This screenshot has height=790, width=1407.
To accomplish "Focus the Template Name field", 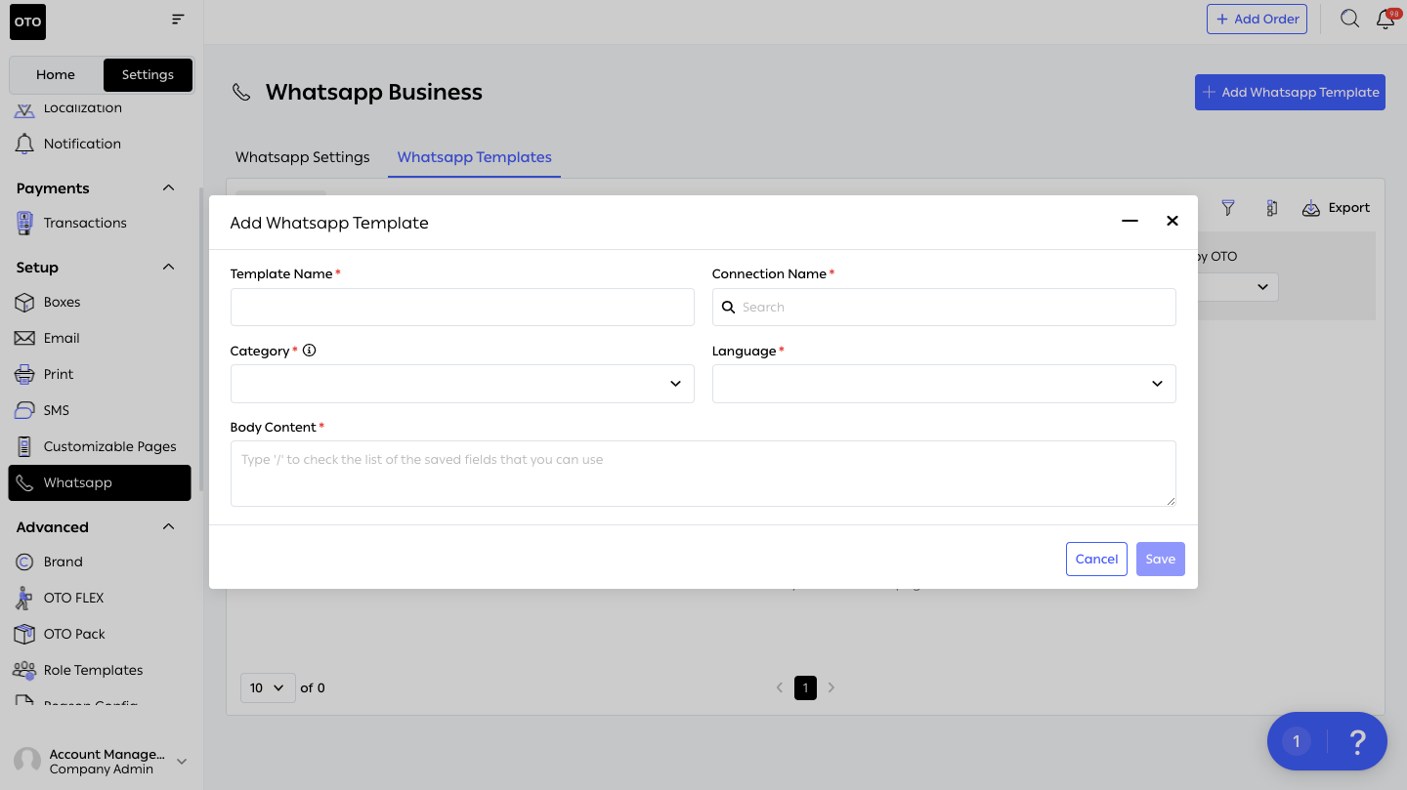I will pyautogui.click(x=462, y=307).
